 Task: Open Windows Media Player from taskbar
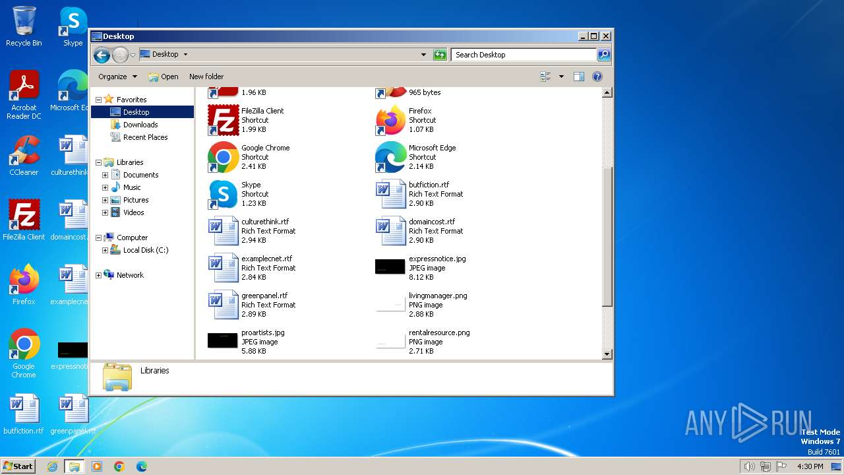point(97,466)
